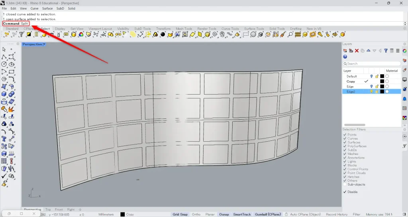Image resolution: width=408 pixels, height=217 pixels.
Task: Switch to the Display toolbar tab
Action: tap(60, 29)
